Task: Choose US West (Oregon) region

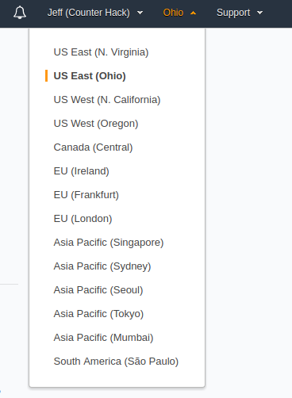Action: tap(96, 124)
